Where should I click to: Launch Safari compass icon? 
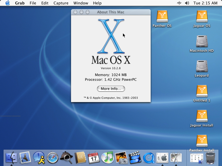tap(52, 157)
